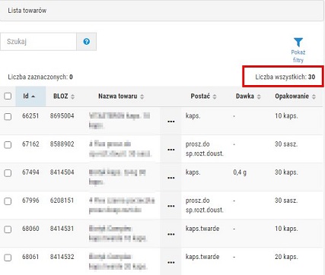Sort by the BLOZ column
Viewport: 325px width, 275px height.
(64, 96)
